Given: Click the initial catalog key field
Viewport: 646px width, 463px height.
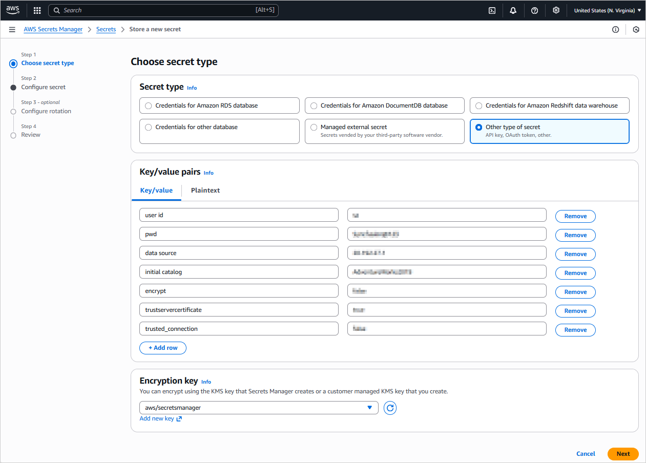Looking at the screenshot, I should [x=238, y=272].
